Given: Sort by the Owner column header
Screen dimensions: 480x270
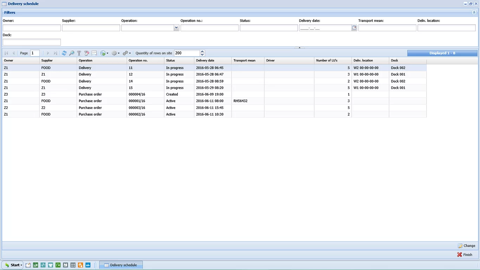Looking at the screenshot, I should tap(21, 60).
